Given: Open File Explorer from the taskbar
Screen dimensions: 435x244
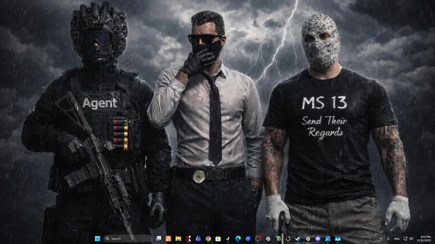Looking at the screenshot, I should pos(178,239).
